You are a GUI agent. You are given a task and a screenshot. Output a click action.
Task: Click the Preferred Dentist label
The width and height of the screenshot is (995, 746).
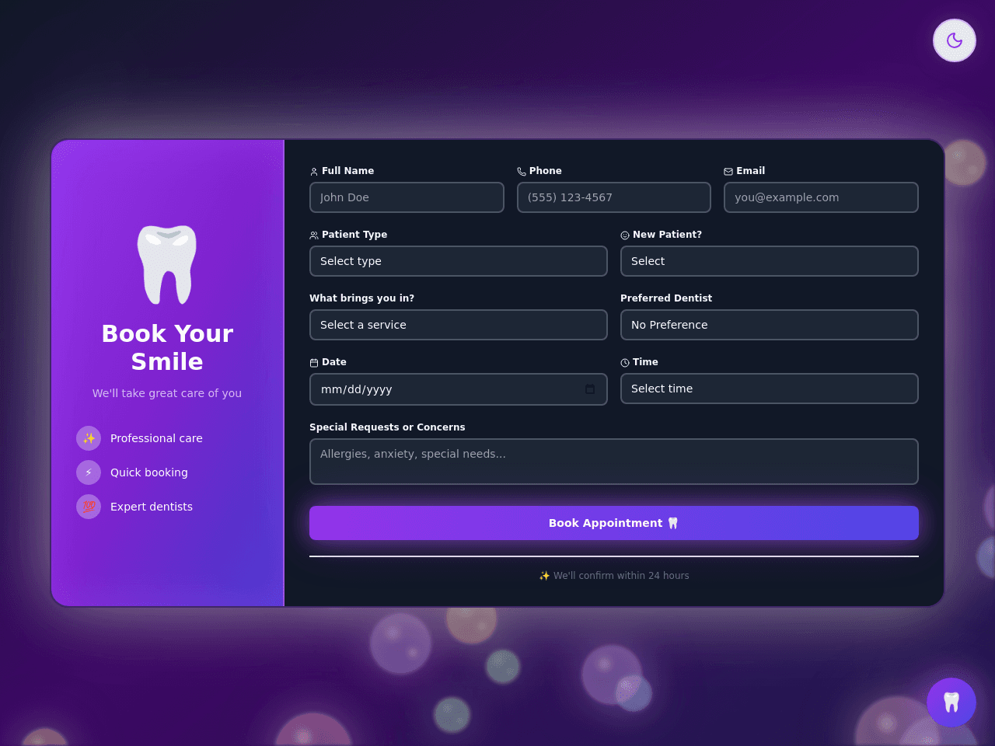tap(666, 298)
